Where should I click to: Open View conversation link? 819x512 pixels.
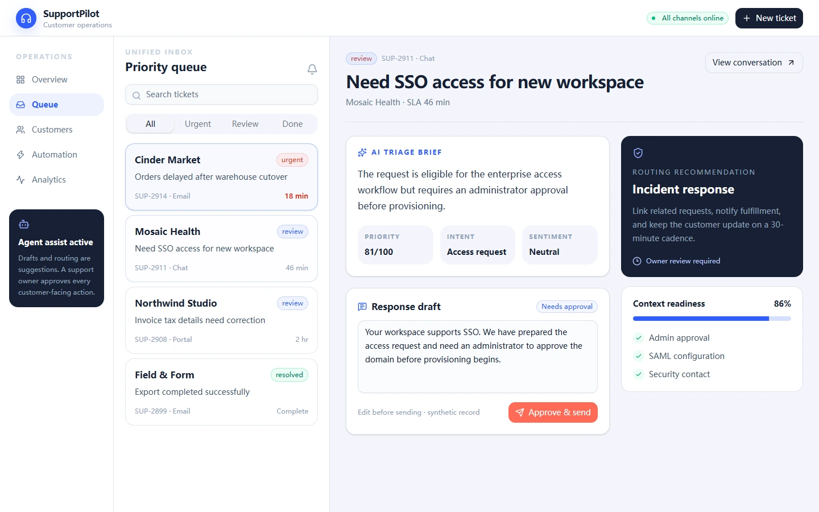coord(754,63)
